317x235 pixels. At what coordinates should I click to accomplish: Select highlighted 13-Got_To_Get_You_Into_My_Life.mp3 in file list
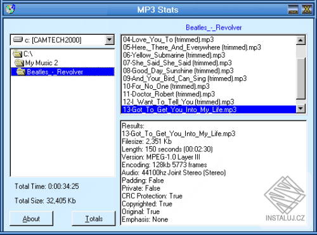[x=209, y=110]
